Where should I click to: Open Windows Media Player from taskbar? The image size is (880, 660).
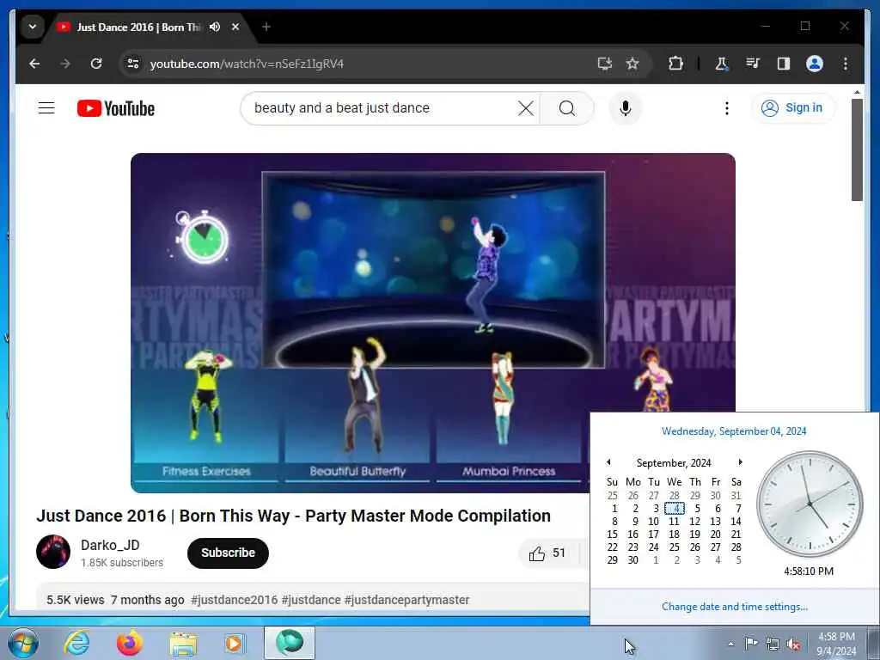tap(235, 643)
